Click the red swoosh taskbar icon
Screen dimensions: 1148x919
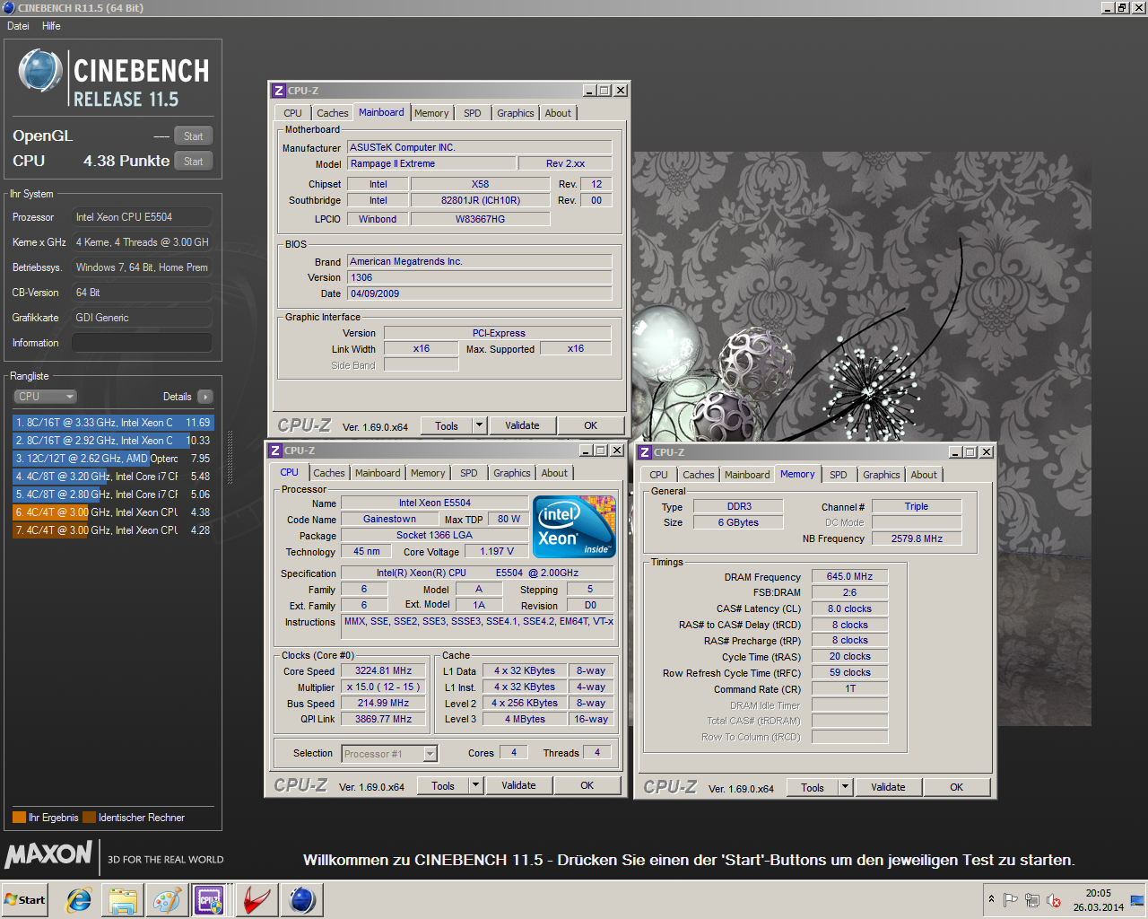[x=257, y=900]
